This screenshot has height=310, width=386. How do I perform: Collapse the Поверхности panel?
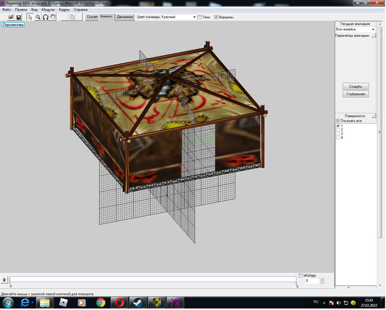coord(374,116)
